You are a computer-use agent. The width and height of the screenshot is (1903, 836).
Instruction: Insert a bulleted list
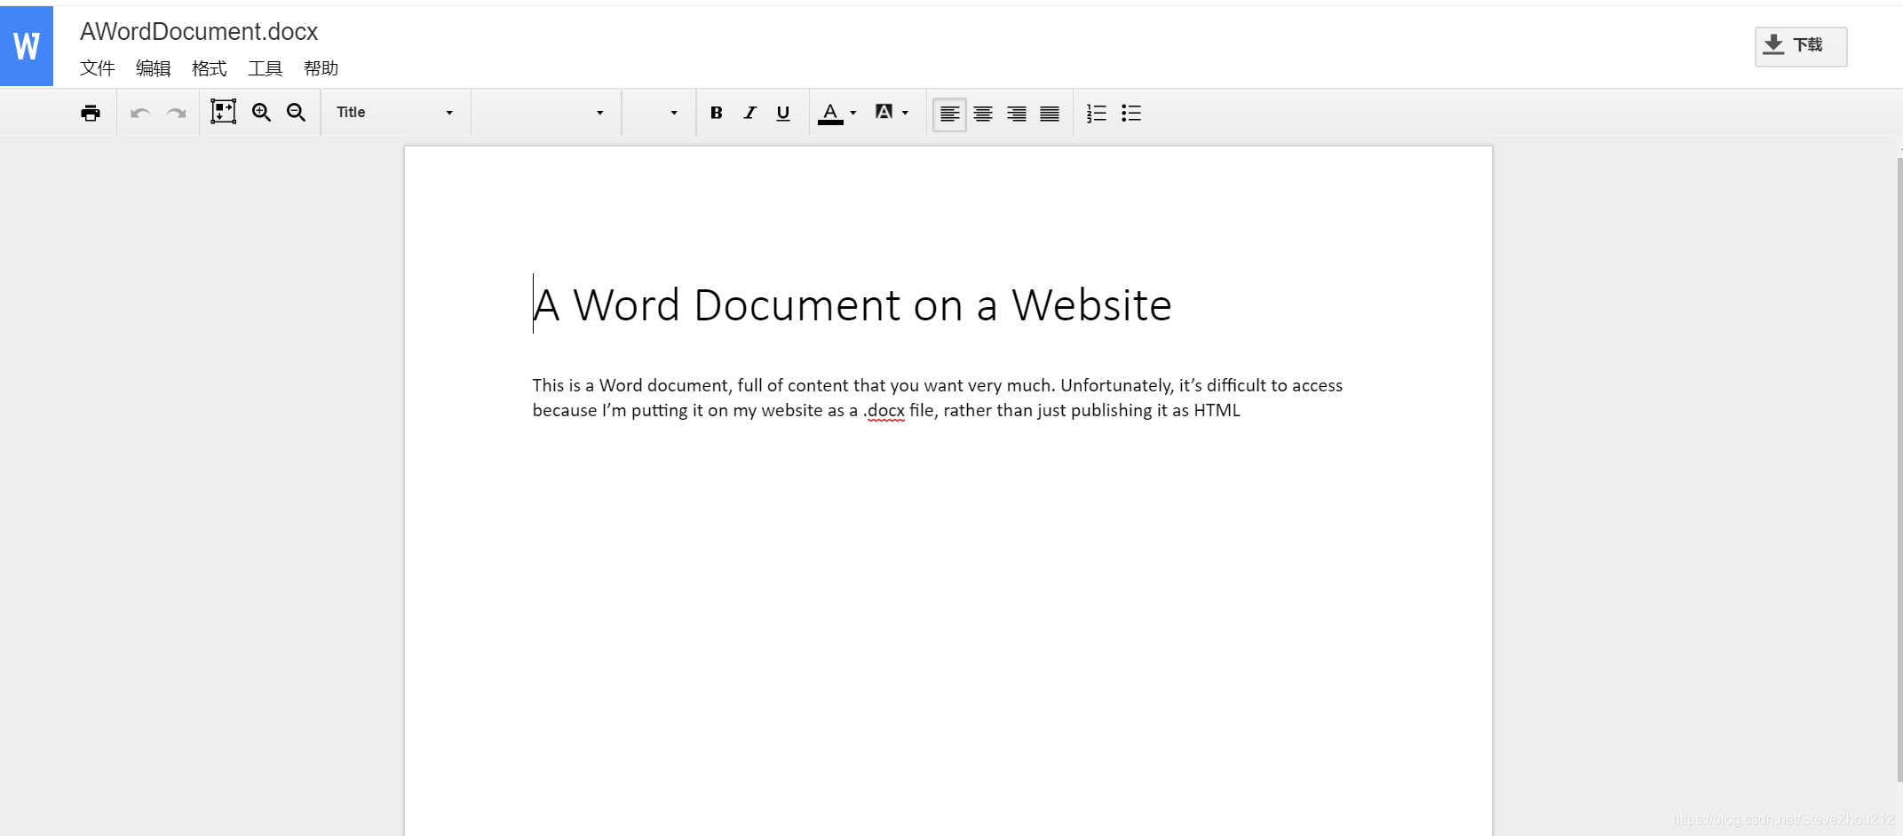coord(1131,113)
